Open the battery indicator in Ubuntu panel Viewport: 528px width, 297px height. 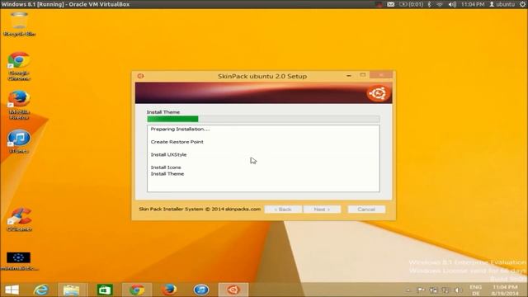(x=411, y=4)
